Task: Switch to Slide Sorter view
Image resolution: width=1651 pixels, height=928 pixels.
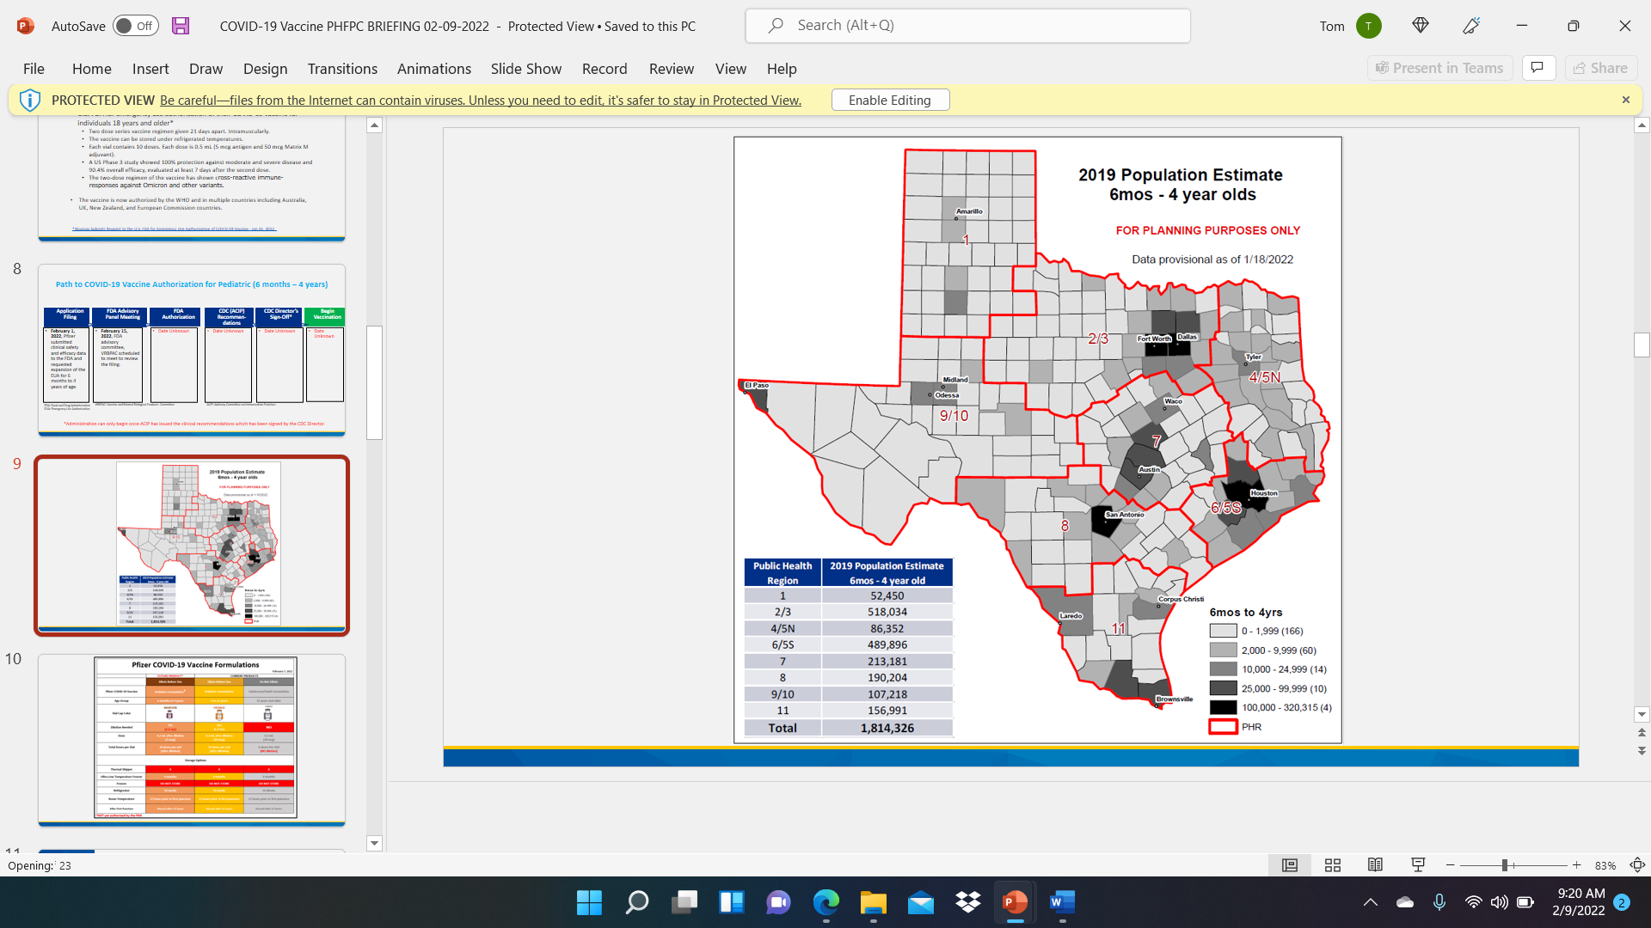Action: 1333,865
